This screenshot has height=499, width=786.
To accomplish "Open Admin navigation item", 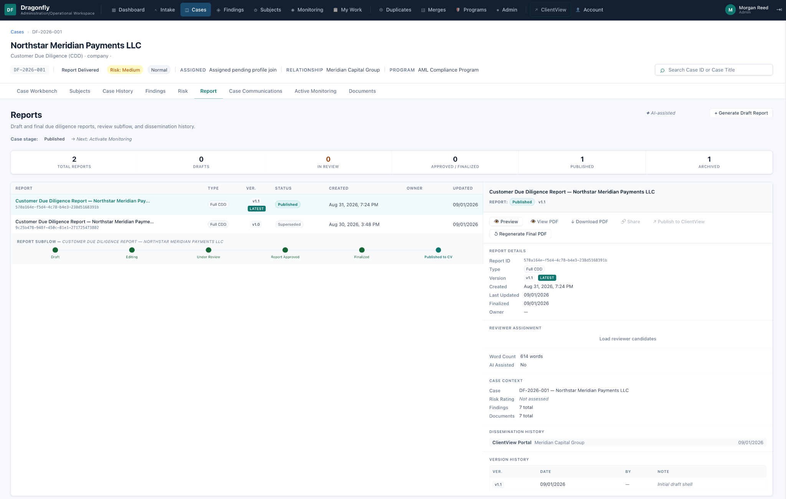I will pyautogui.click(x=507, y=10).
